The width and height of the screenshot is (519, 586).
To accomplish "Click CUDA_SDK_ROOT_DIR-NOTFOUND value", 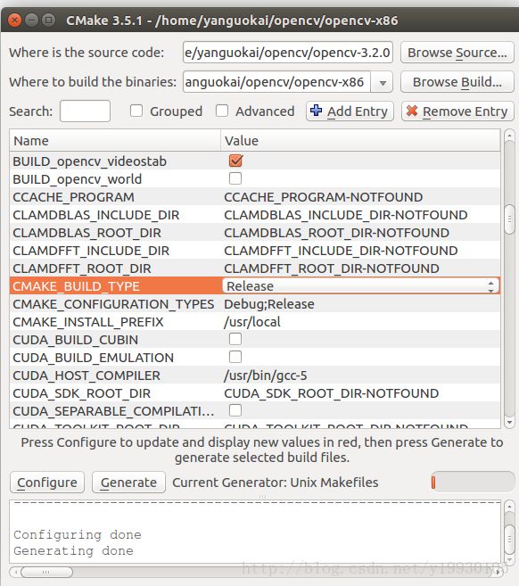I will click(332, 393).
